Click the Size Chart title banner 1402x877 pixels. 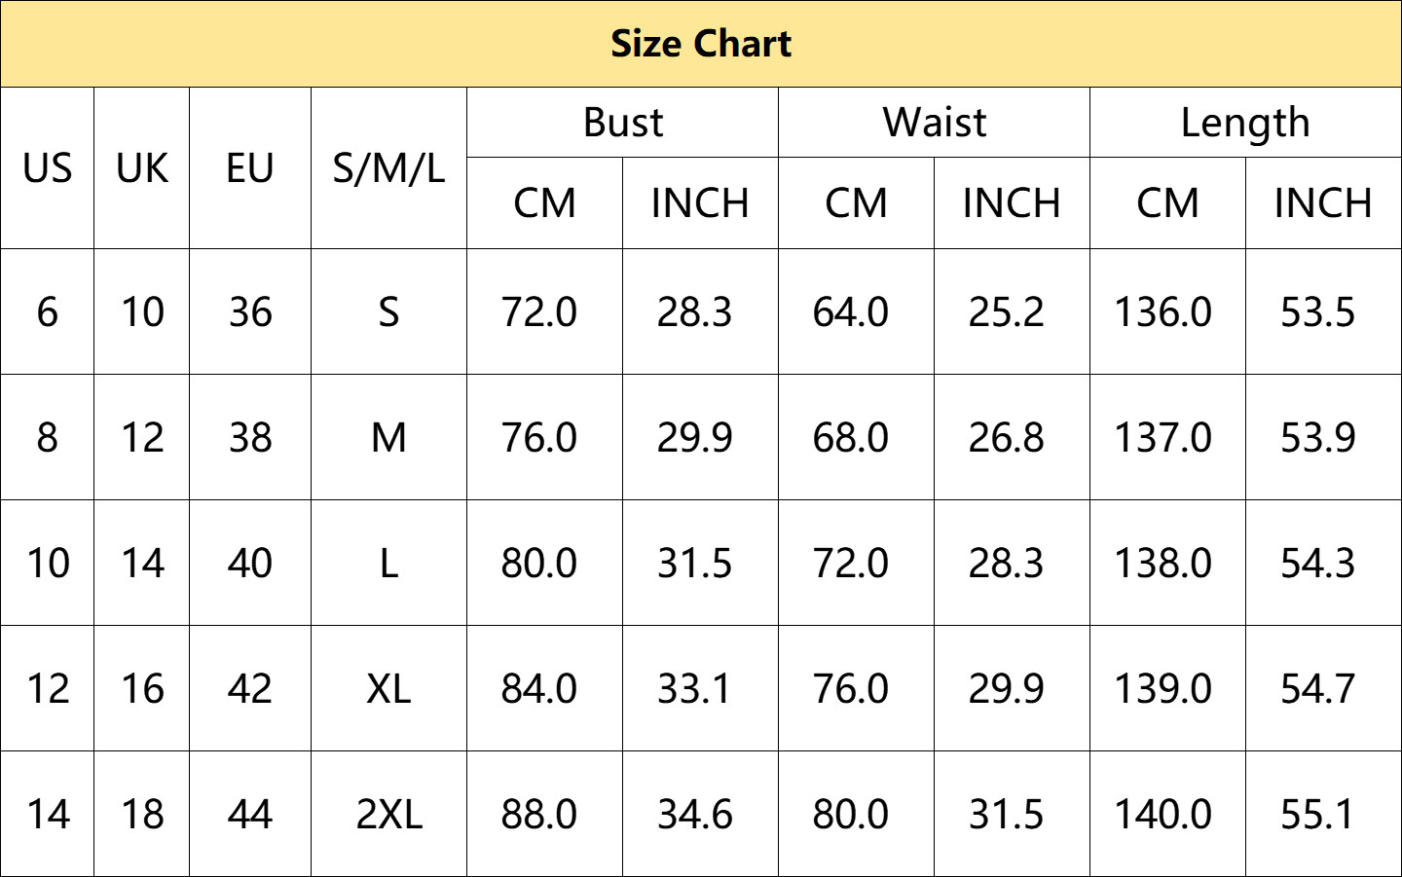[701, 44]
